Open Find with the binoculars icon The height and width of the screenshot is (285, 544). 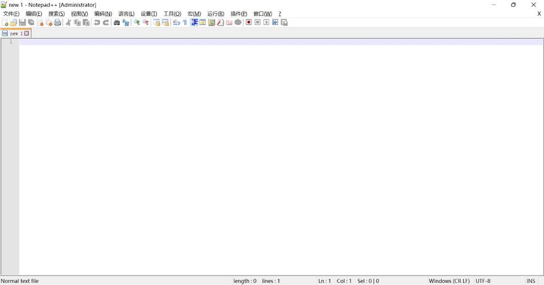(x=117, y=23)
